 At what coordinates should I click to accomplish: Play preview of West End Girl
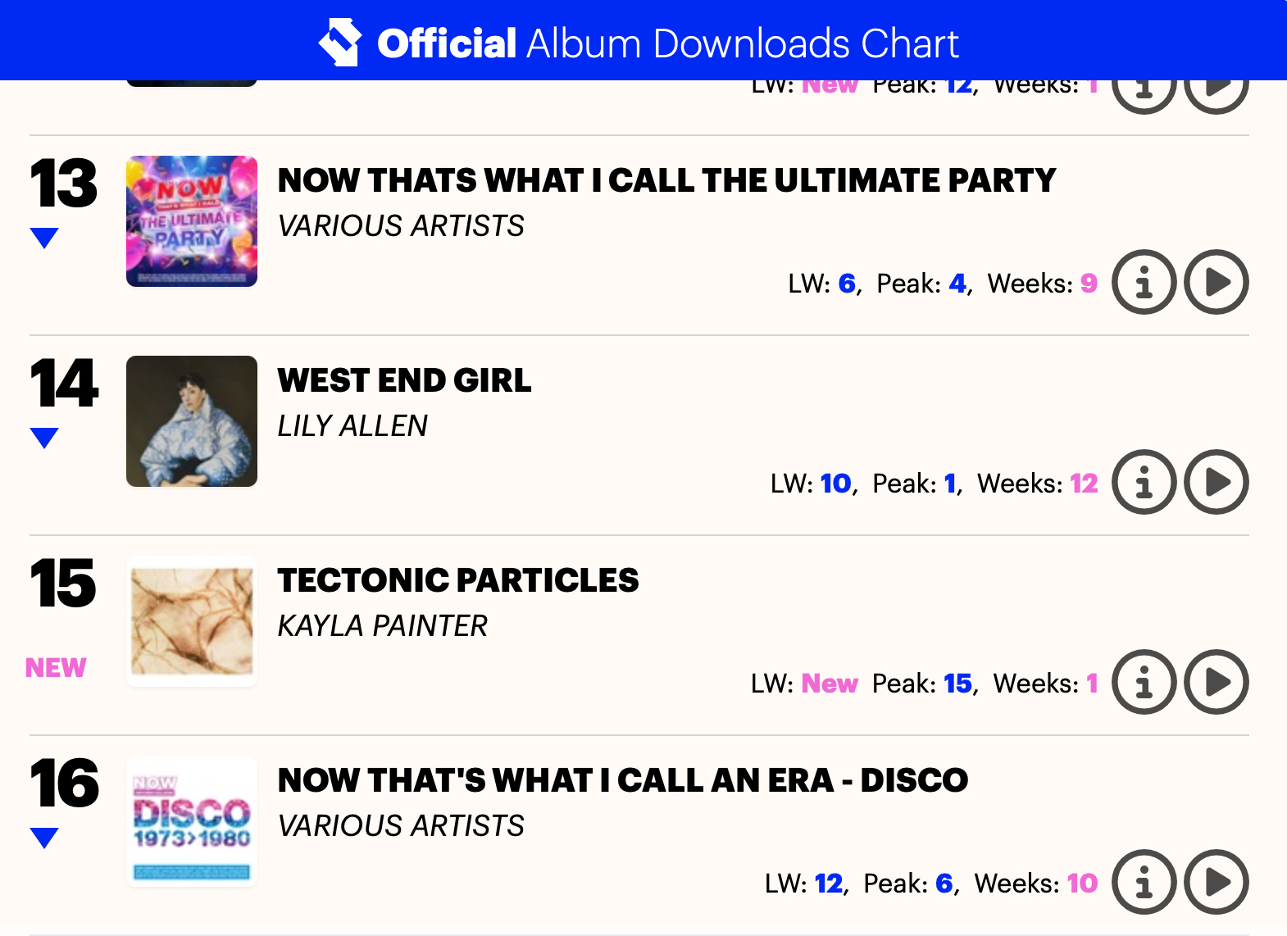pyautogui.click(x=1217, y=483)
